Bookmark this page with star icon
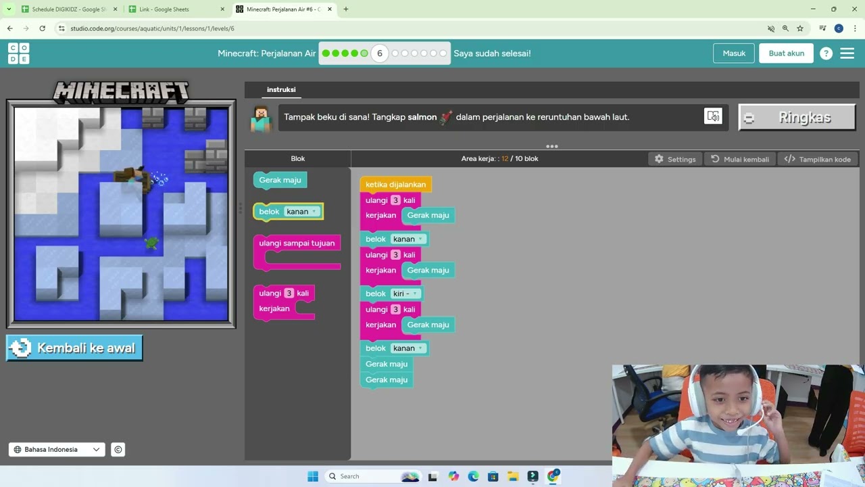 800,28
